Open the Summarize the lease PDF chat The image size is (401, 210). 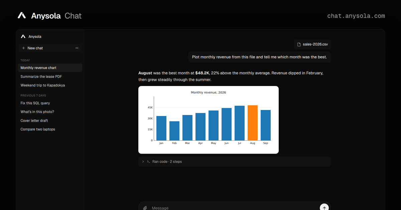tap(50, 76)
